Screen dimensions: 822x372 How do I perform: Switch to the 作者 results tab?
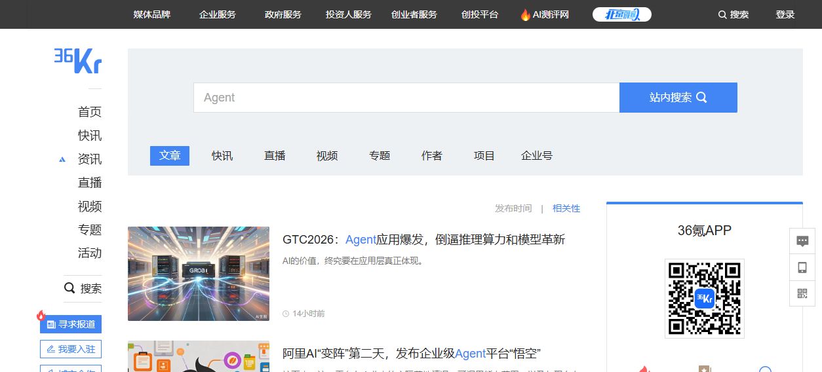pos(432,156)
